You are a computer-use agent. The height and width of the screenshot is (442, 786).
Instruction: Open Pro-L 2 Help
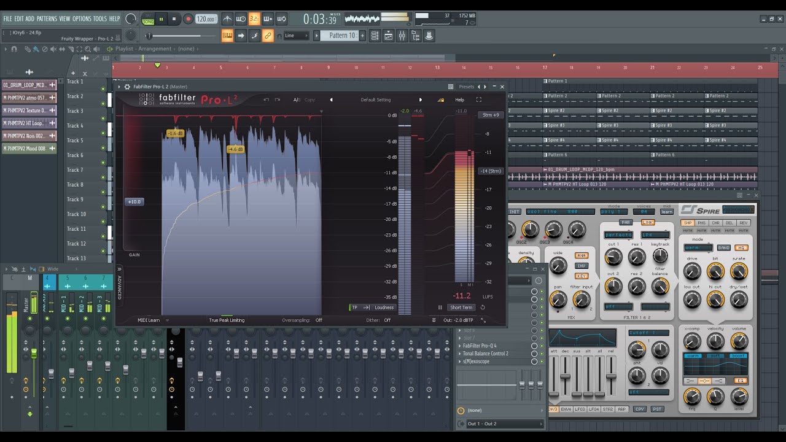click(x=459, y=99)
